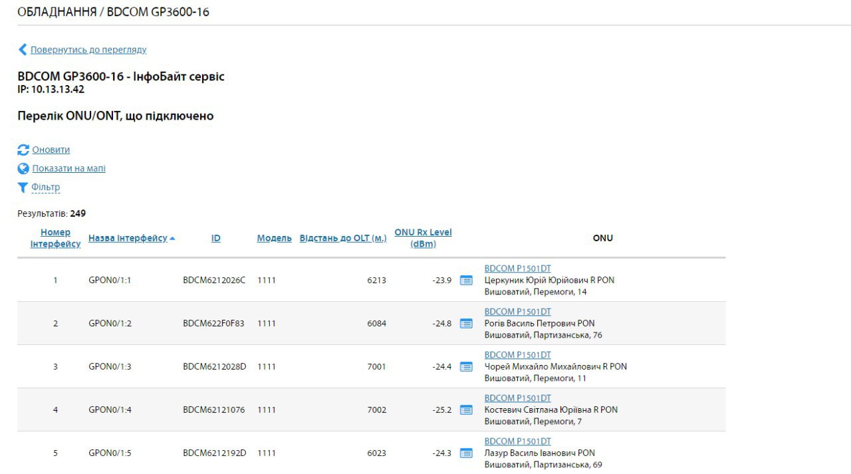
Task: Open Показати на мапі link
Action: coord(69,168)
